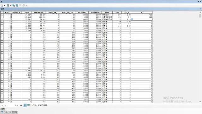202x114 pixels.
Task: Toggle Show all records view
Action: [25, 105]
